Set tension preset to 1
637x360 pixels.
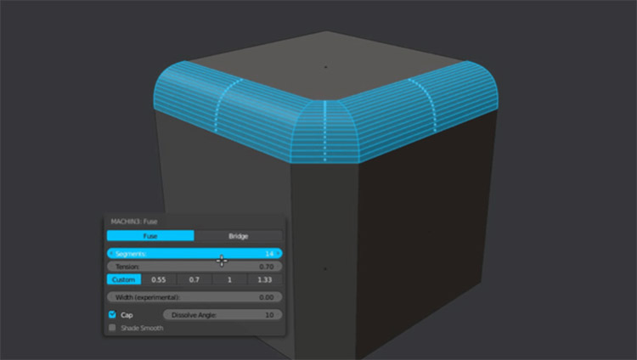pos(229,279)
